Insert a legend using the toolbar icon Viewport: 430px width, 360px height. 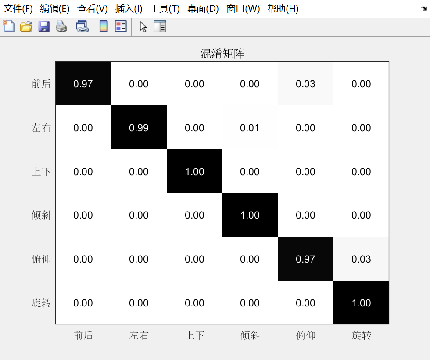[121, 26]
